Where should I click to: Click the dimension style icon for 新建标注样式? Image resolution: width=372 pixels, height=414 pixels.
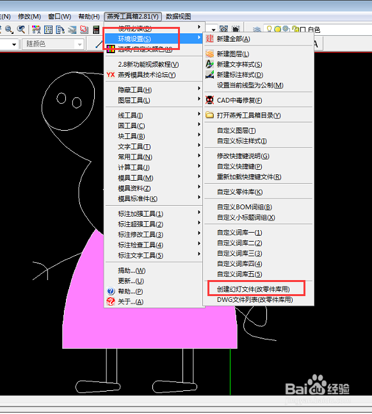click(x=210, y=75)
